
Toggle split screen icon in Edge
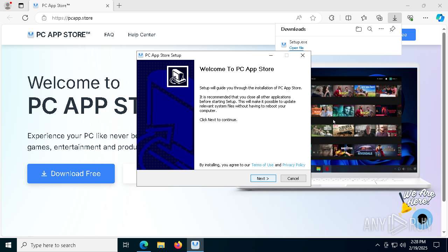point(348,18)
